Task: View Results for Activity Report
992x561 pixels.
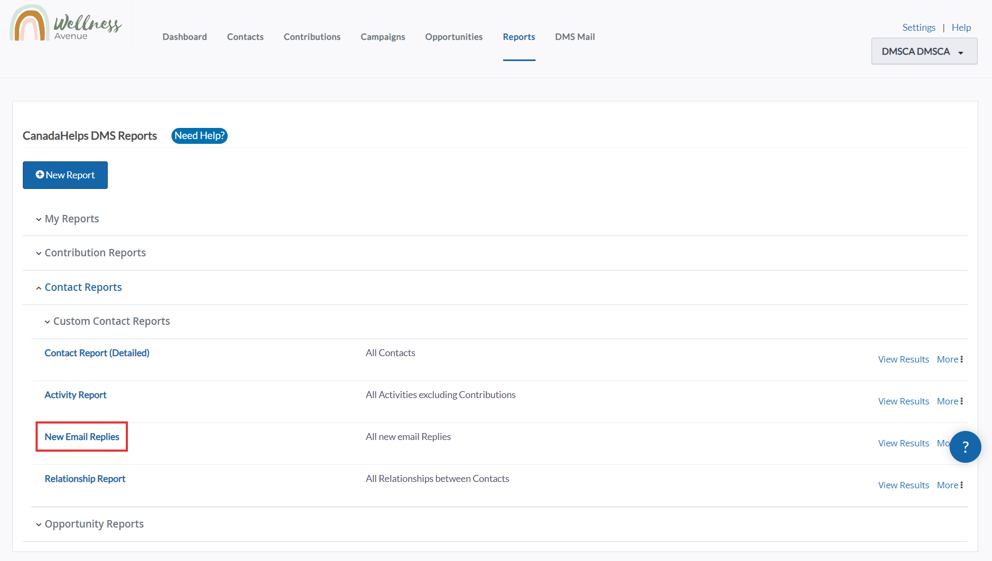Action: pyautogui.click(x=903, y=401)
